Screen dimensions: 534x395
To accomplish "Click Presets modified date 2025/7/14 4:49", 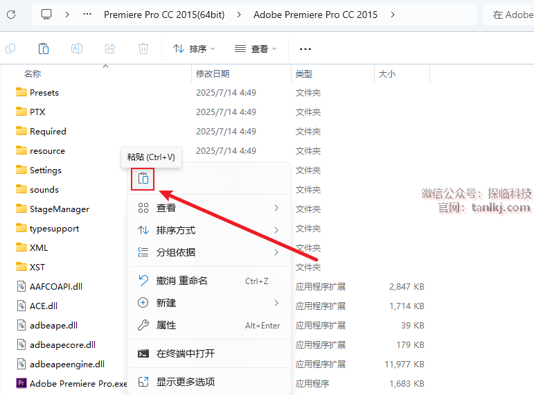I will 226,93.
